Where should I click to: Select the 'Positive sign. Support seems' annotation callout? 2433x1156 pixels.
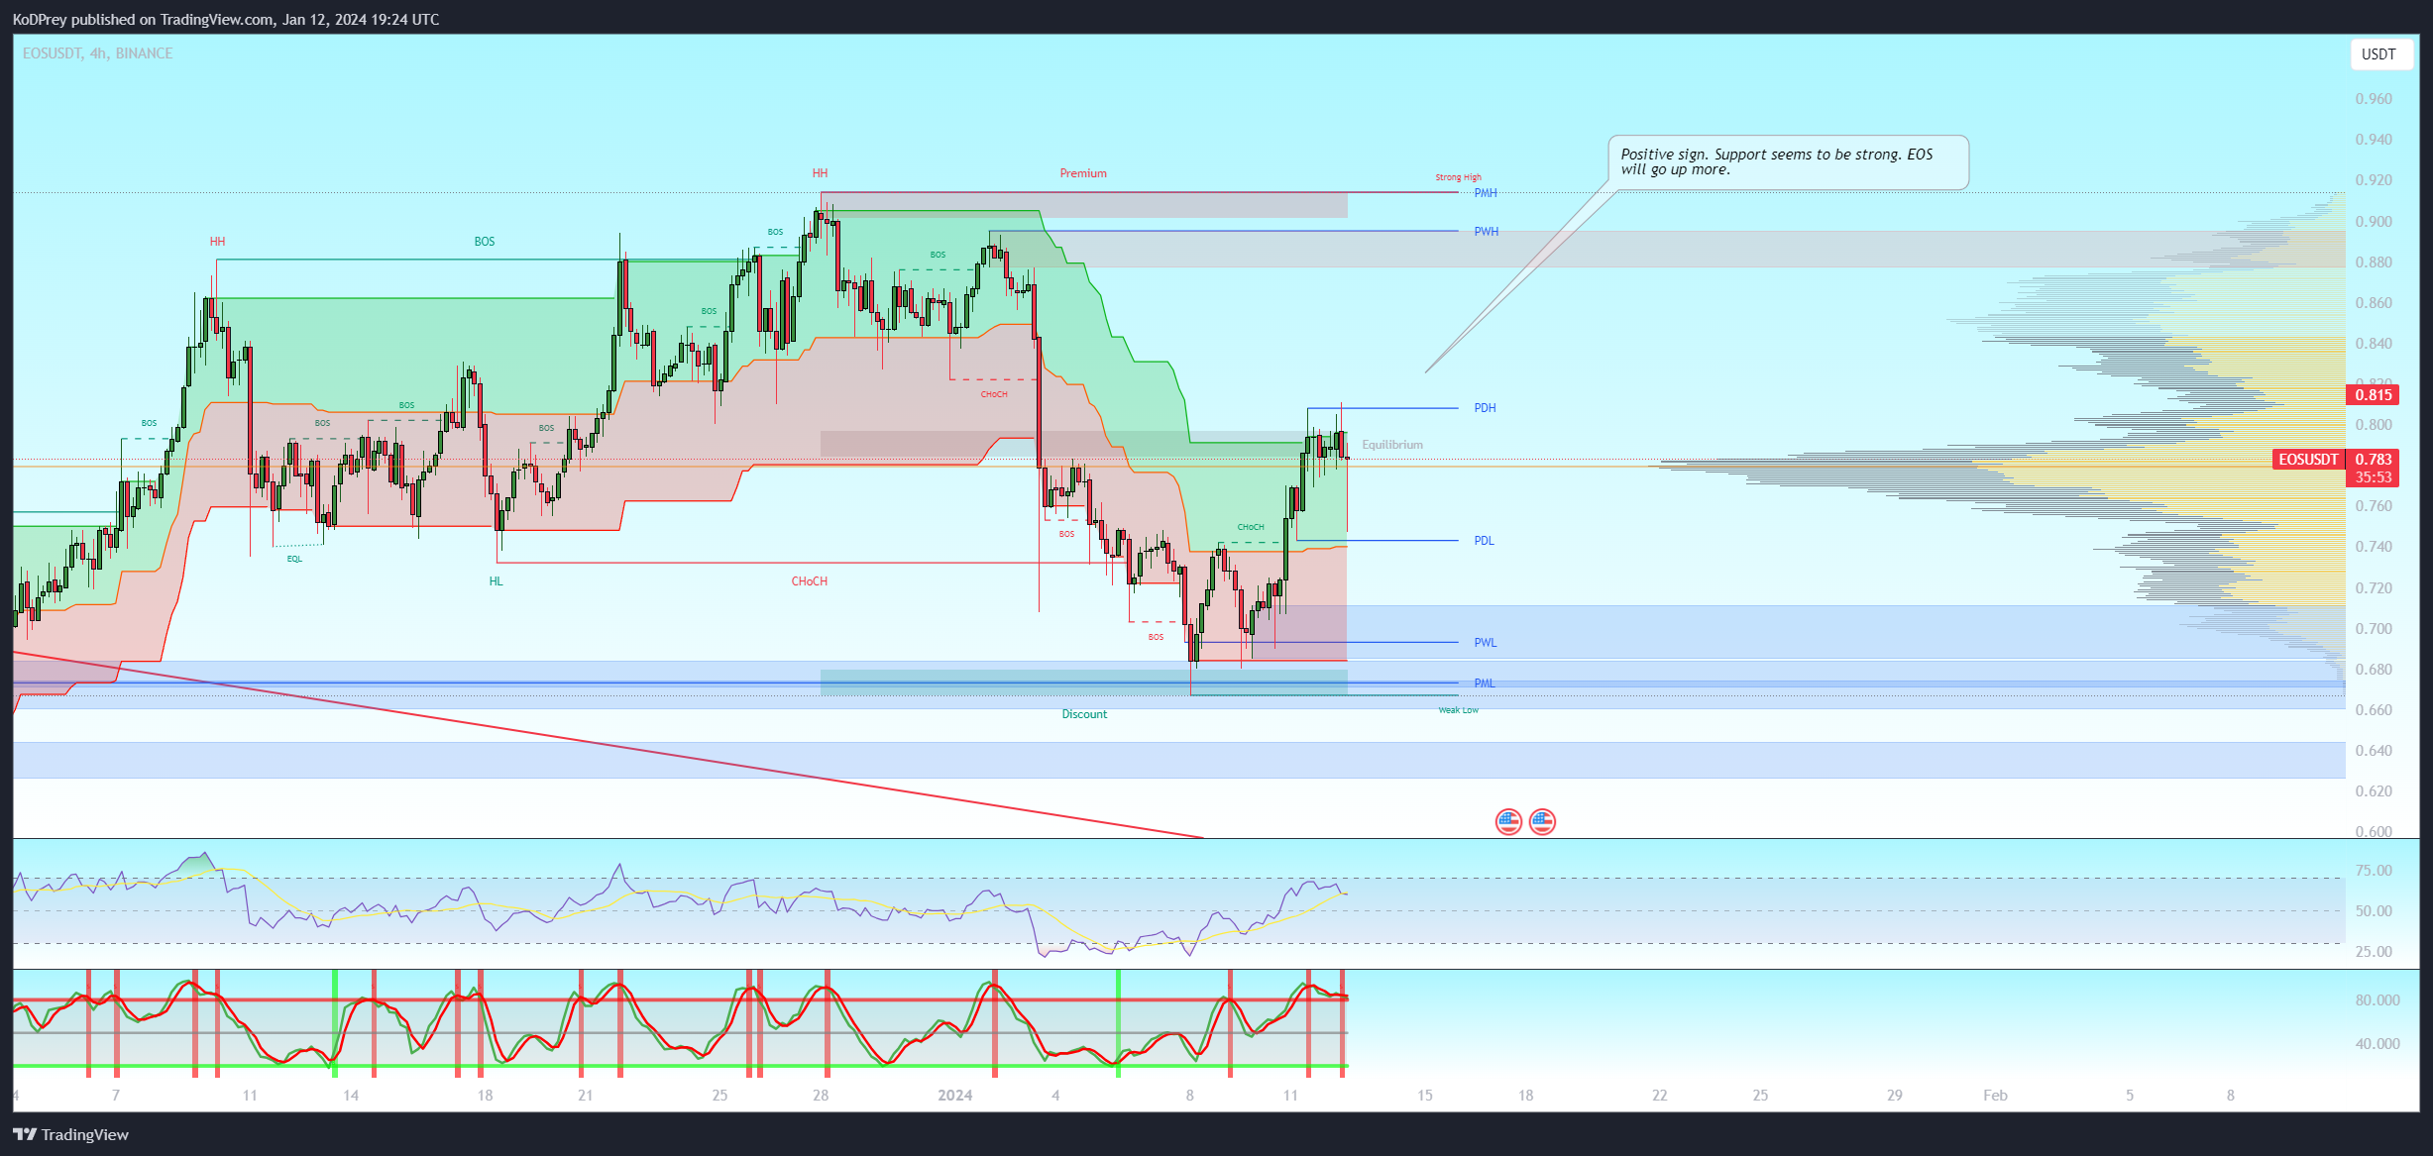(1788, 162)
